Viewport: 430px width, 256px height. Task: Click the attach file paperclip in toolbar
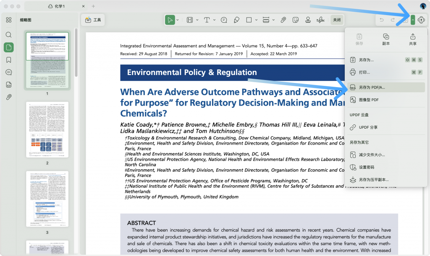point(283,20)
